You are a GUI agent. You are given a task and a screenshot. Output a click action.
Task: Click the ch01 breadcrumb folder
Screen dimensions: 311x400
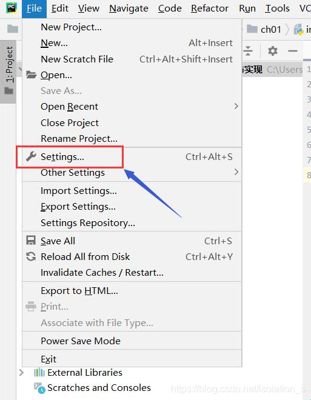click(264, 29)
